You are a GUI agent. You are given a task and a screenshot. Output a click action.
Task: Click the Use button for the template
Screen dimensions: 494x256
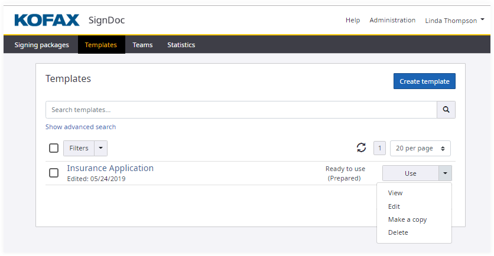pyautogui.click(x=410, y=173)
